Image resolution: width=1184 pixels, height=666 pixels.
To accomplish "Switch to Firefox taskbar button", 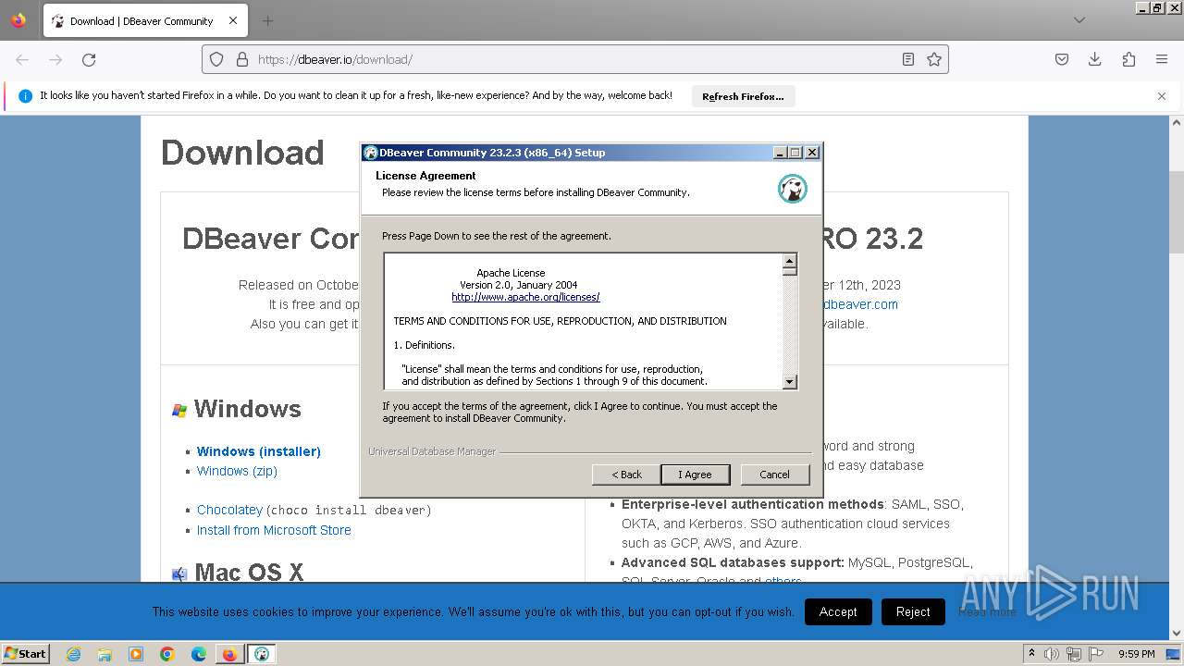I will (x=229, y=654).
